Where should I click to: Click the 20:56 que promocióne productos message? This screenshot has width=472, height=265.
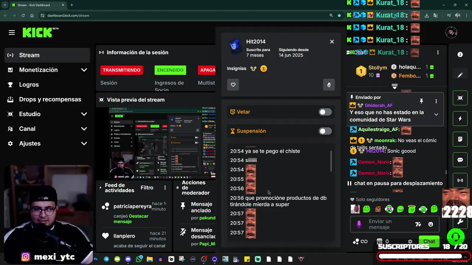(x=278, y=201)
